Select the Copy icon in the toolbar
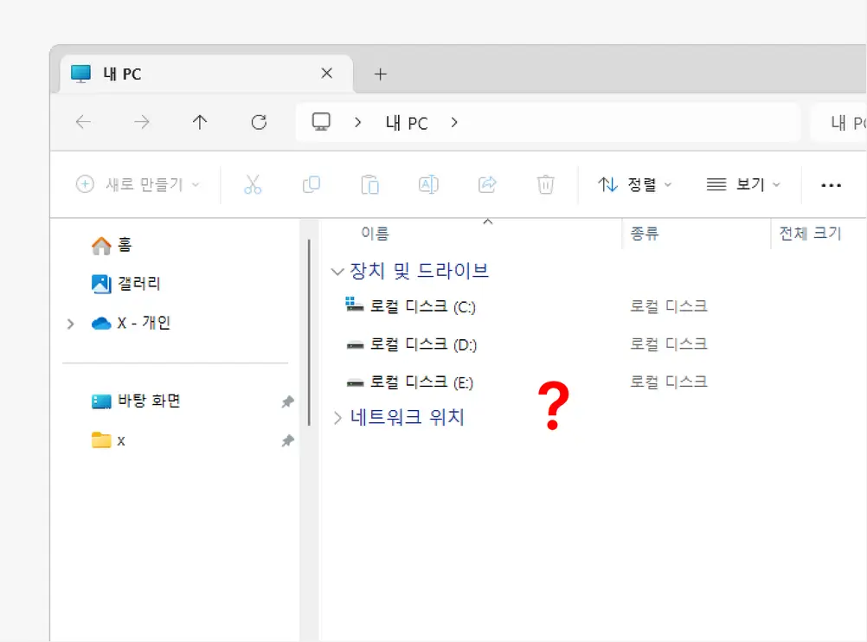 [311, 184]
